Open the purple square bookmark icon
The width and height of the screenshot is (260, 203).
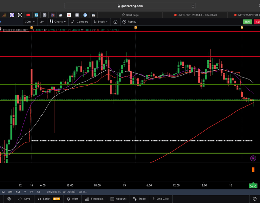12,15
